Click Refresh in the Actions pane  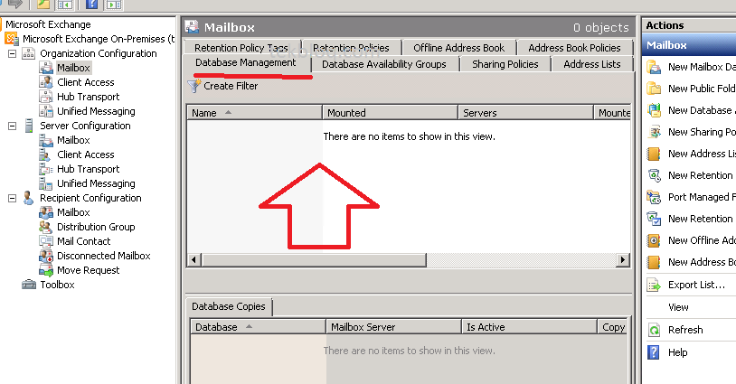click(685, 330)
